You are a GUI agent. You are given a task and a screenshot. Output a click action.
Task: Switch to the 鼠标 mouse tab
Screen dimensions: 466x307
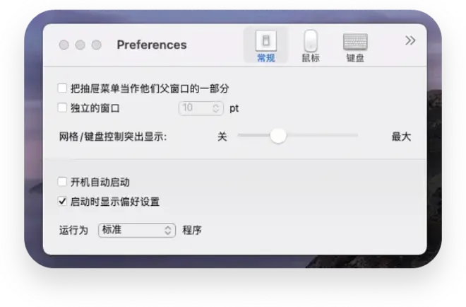click(311, 46)
